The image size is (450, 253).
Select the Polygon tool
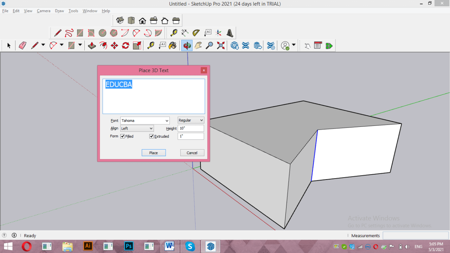[x=113, y=32]
